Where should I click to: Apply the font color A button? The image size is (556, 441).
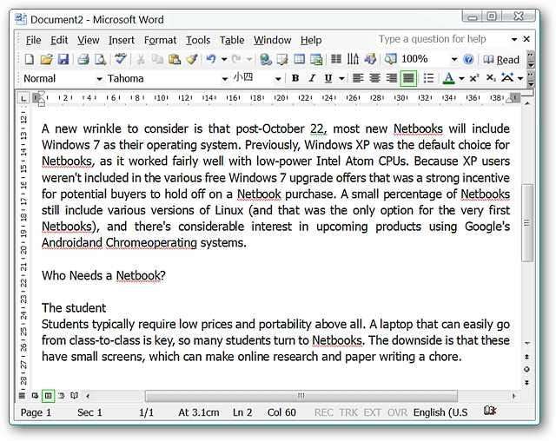tap(448, 78)
